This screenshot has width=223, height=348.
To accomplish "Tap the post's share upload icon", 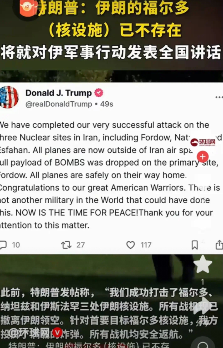I will (x=219, y=244).
